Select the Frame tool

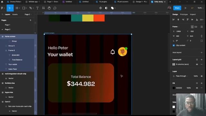pos(17,8)
